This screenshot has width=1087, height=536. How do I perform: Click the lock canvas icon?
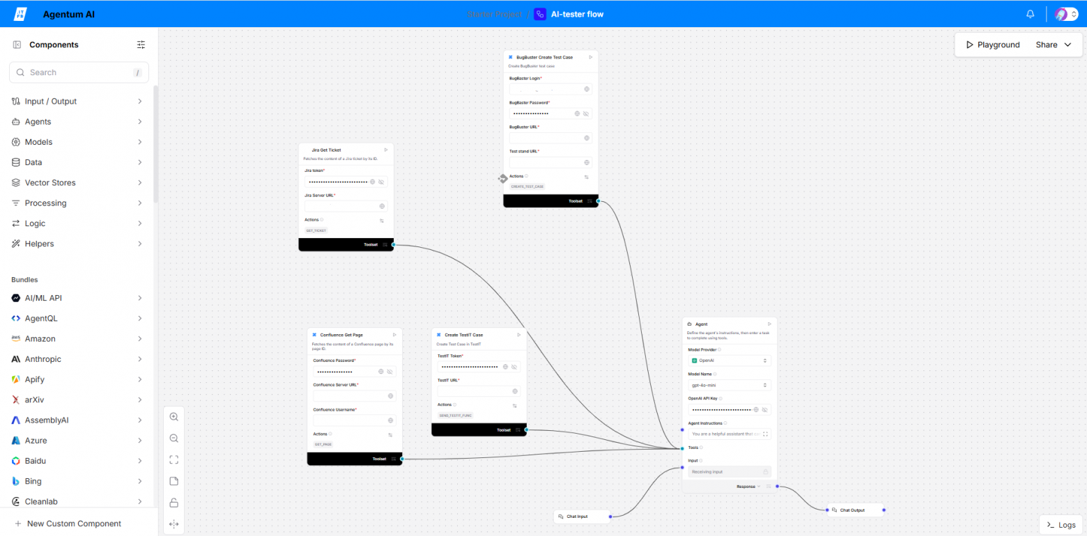point(174,503)
